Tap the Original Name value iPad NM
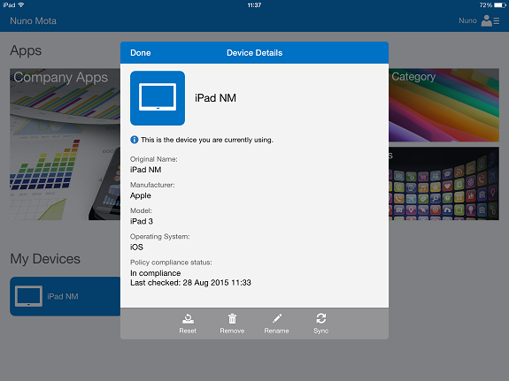 click(146, 170)
